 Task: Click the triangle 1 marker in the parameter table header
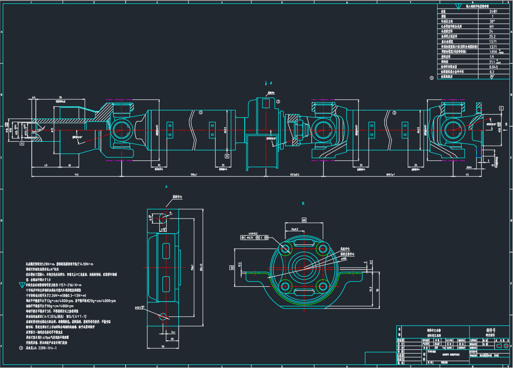[x=458, y=6]
